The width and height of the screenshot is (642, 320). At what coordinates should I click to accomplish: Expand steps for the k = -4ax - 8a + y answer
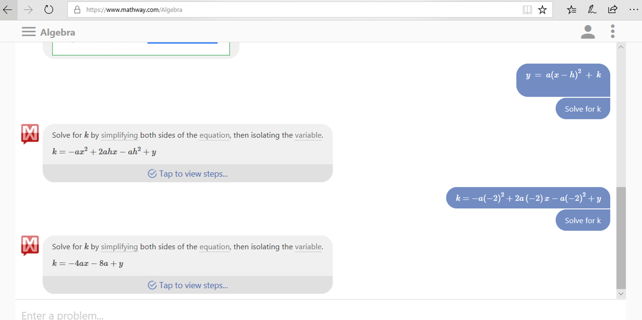pos(188,285)
